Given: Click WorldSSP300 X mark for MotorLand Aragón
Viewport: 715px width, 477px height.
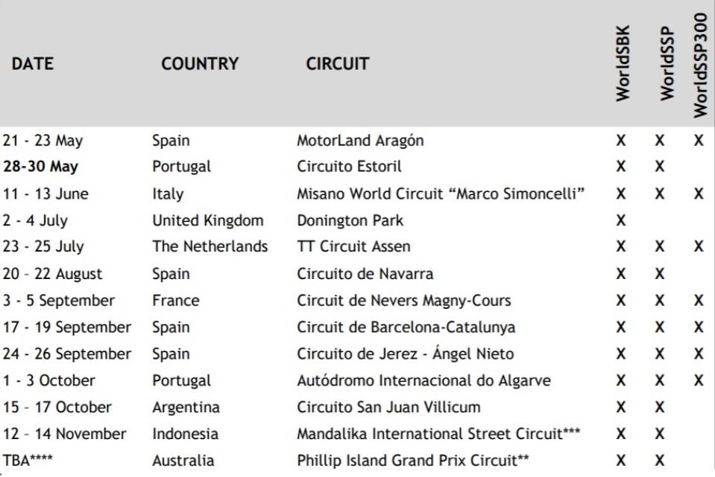Looking at the screenshot, I should [x=699, y=141].
